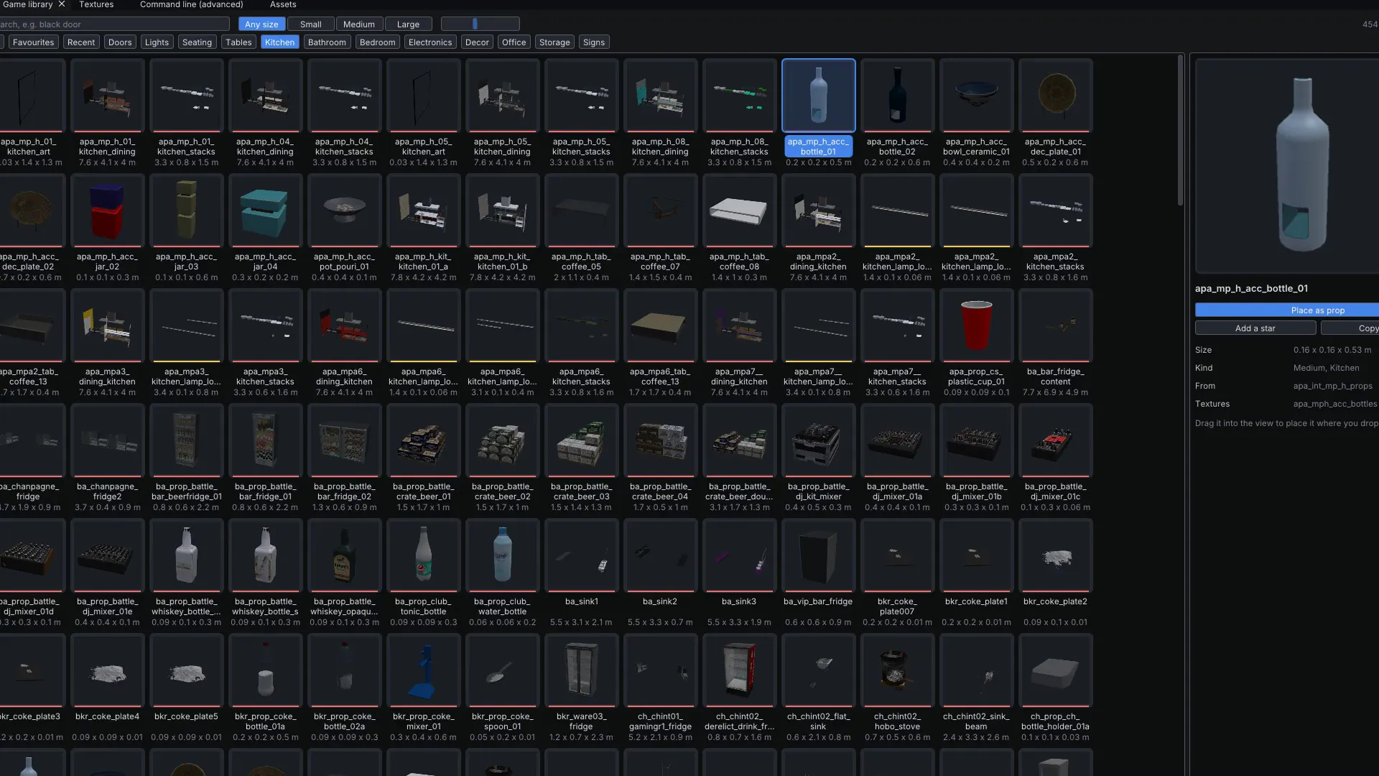The height and width of the screenshot is (776, 1379).
Task: Click Place as prop button
Action: [1287, 310]
